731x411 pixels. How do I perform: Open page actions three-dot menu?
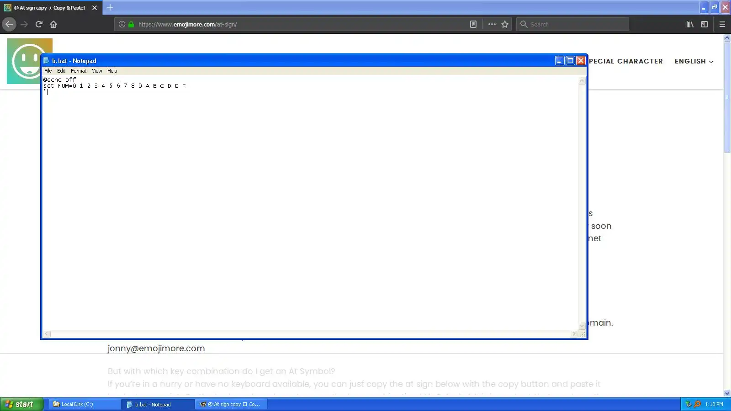tap(492, 24)
